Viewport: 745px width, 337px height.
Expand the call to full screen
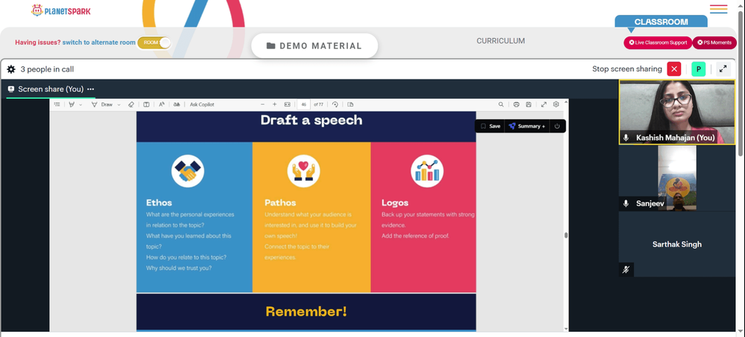pos(723,69)
